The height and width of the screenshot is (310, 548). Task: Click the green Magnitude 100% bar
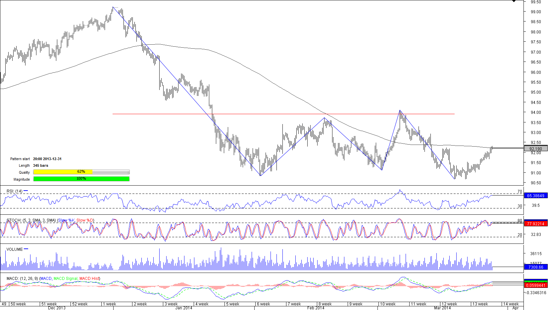click(x=81, y=179)
